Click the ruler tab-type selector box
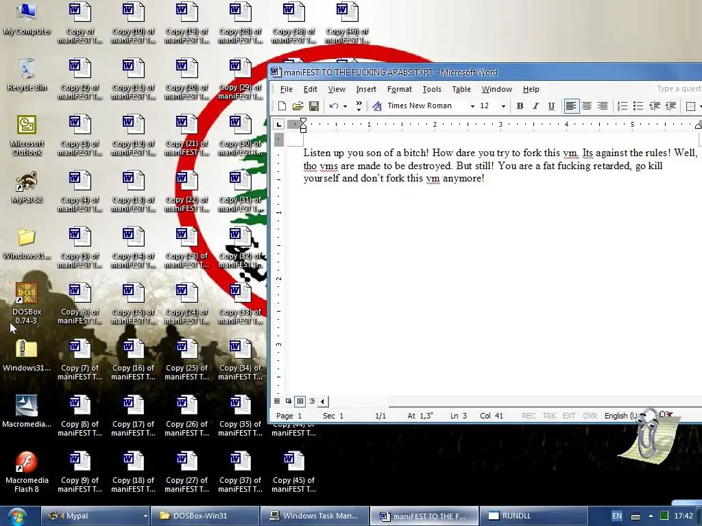 pyautogui.click(x=278, y=125)
